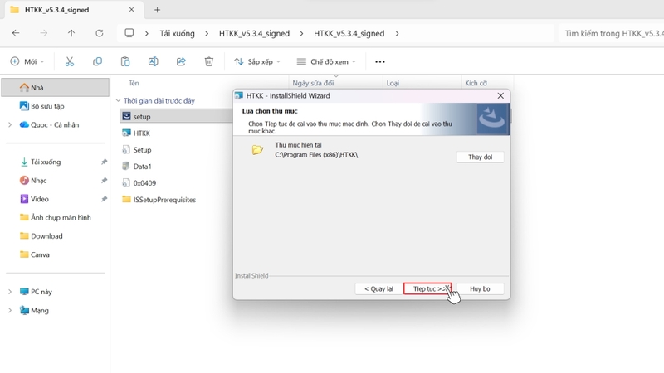This screenshot has width=664, height=373.
Task: Unpin Tải xuống using its pin icon
Action: pyautogui.click(x=104, y=162)
